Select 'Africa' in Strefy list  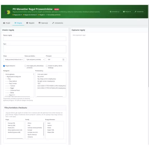pos(29,123)
